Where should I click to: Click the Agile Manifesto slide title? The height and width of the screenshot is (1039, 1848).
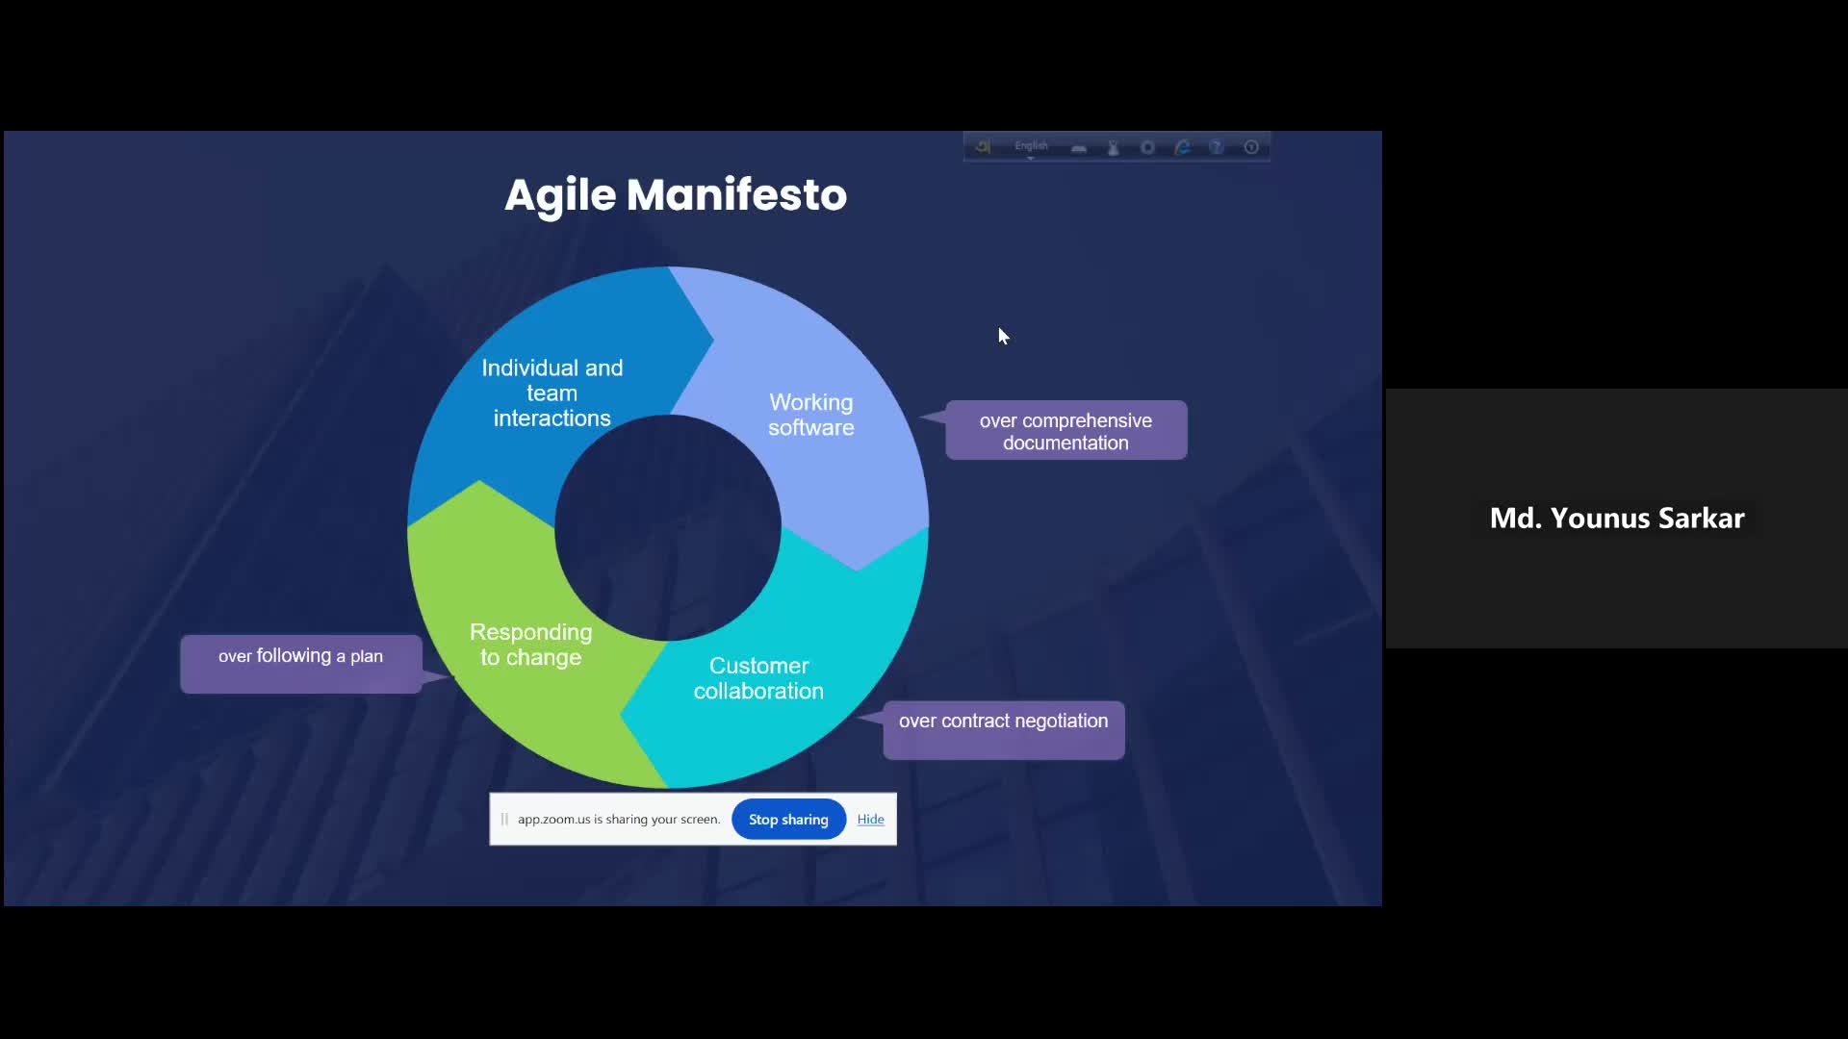click(676, 195)
